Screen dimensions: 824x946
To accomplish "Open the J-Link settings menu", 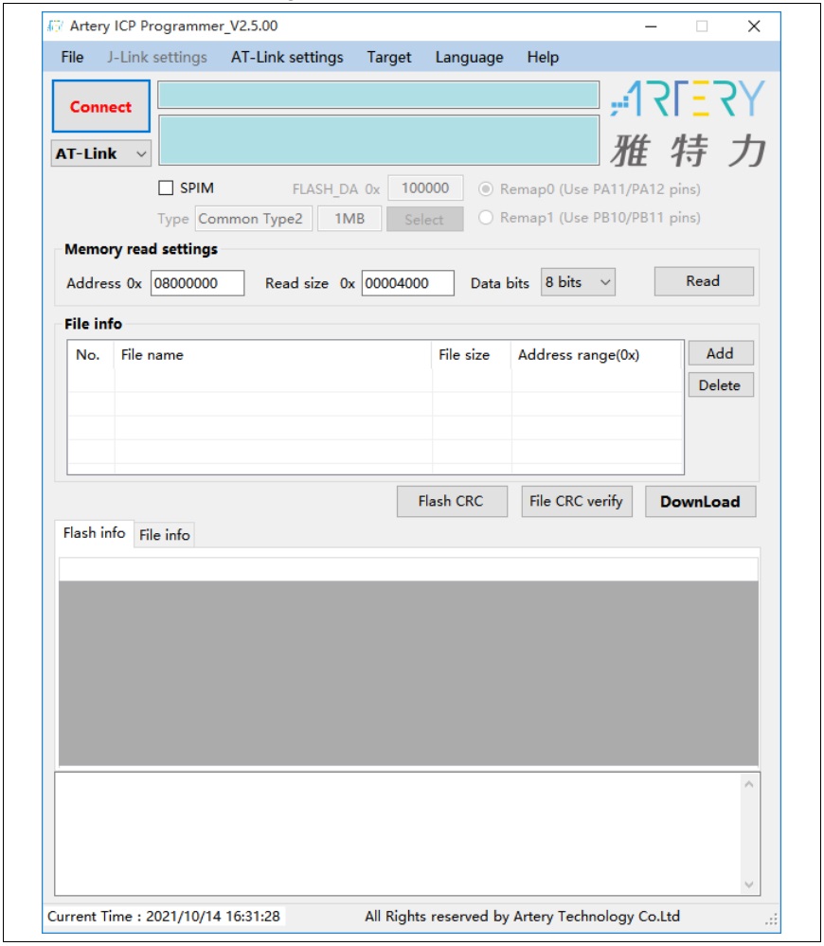I will click(157, 58).
